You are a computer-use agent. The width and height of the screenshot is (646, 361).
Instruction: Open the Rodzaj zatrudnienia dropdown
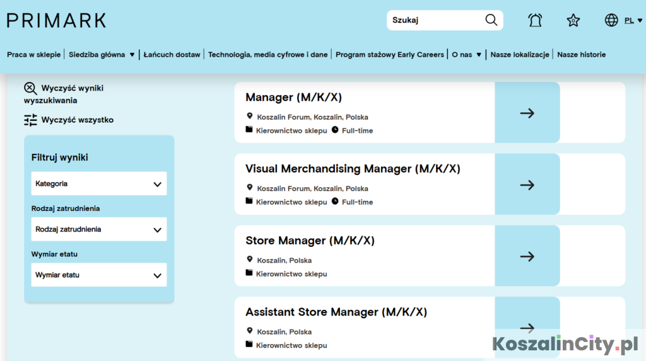(99, 230)
